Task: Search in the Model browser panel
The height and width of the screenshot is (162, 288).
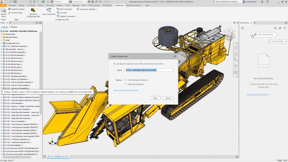Action: (37, 23)
